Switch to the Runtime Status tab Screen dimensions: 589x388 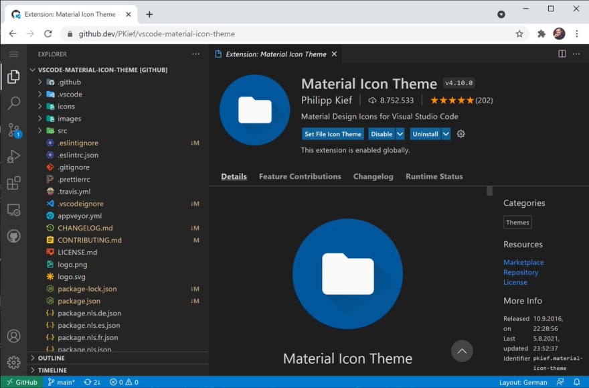pos(434,176)
